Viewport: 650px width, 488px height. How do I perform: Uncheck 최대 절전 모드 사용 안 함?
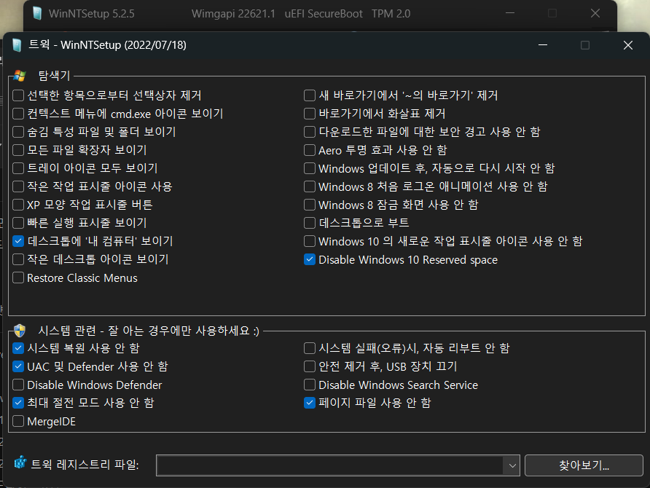pyautogui.click(x=18, y=403)
